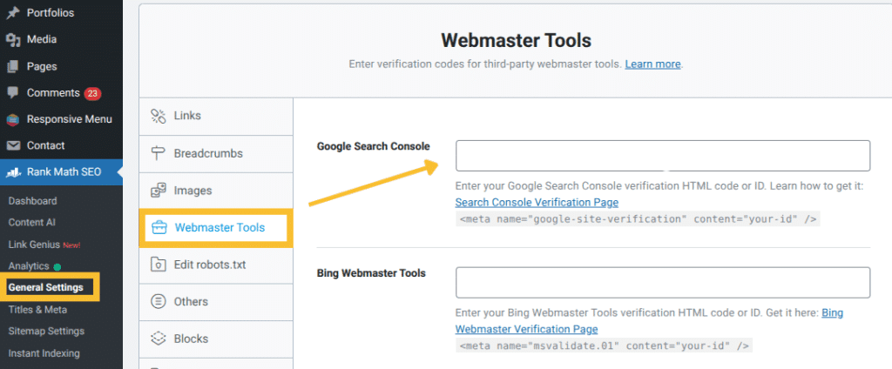Select Rank Math SEO menu
This screenshot has height=369, width=892.
pyautogui.click(x=61, y=171)
